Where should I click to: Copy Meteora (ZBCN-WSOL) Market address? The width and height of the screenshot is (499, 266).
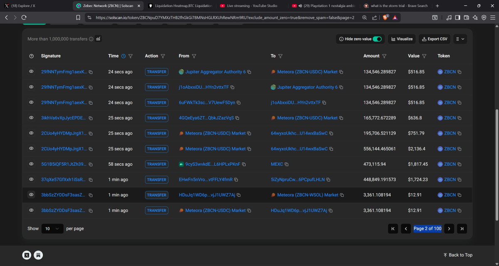coord(342,195)
